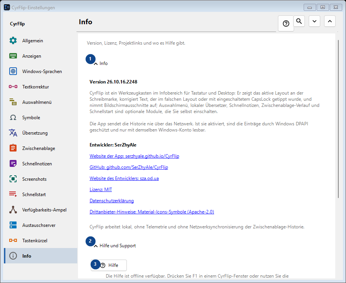Open the Screenshots capture icon

tap(13, 179)
